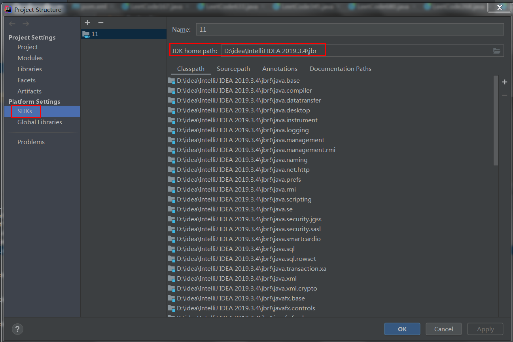This screenshot has width=513, height=342.
Task: Confirm changes with the OK button
Action: point(402,329)
